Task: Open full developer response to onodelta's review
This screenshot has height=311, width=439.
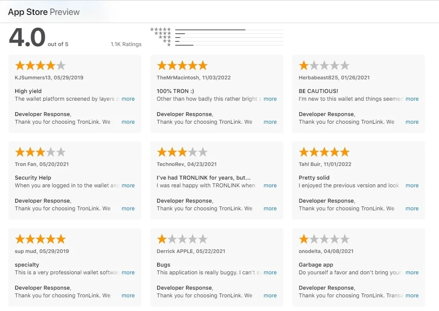Action: click(412, 296)
